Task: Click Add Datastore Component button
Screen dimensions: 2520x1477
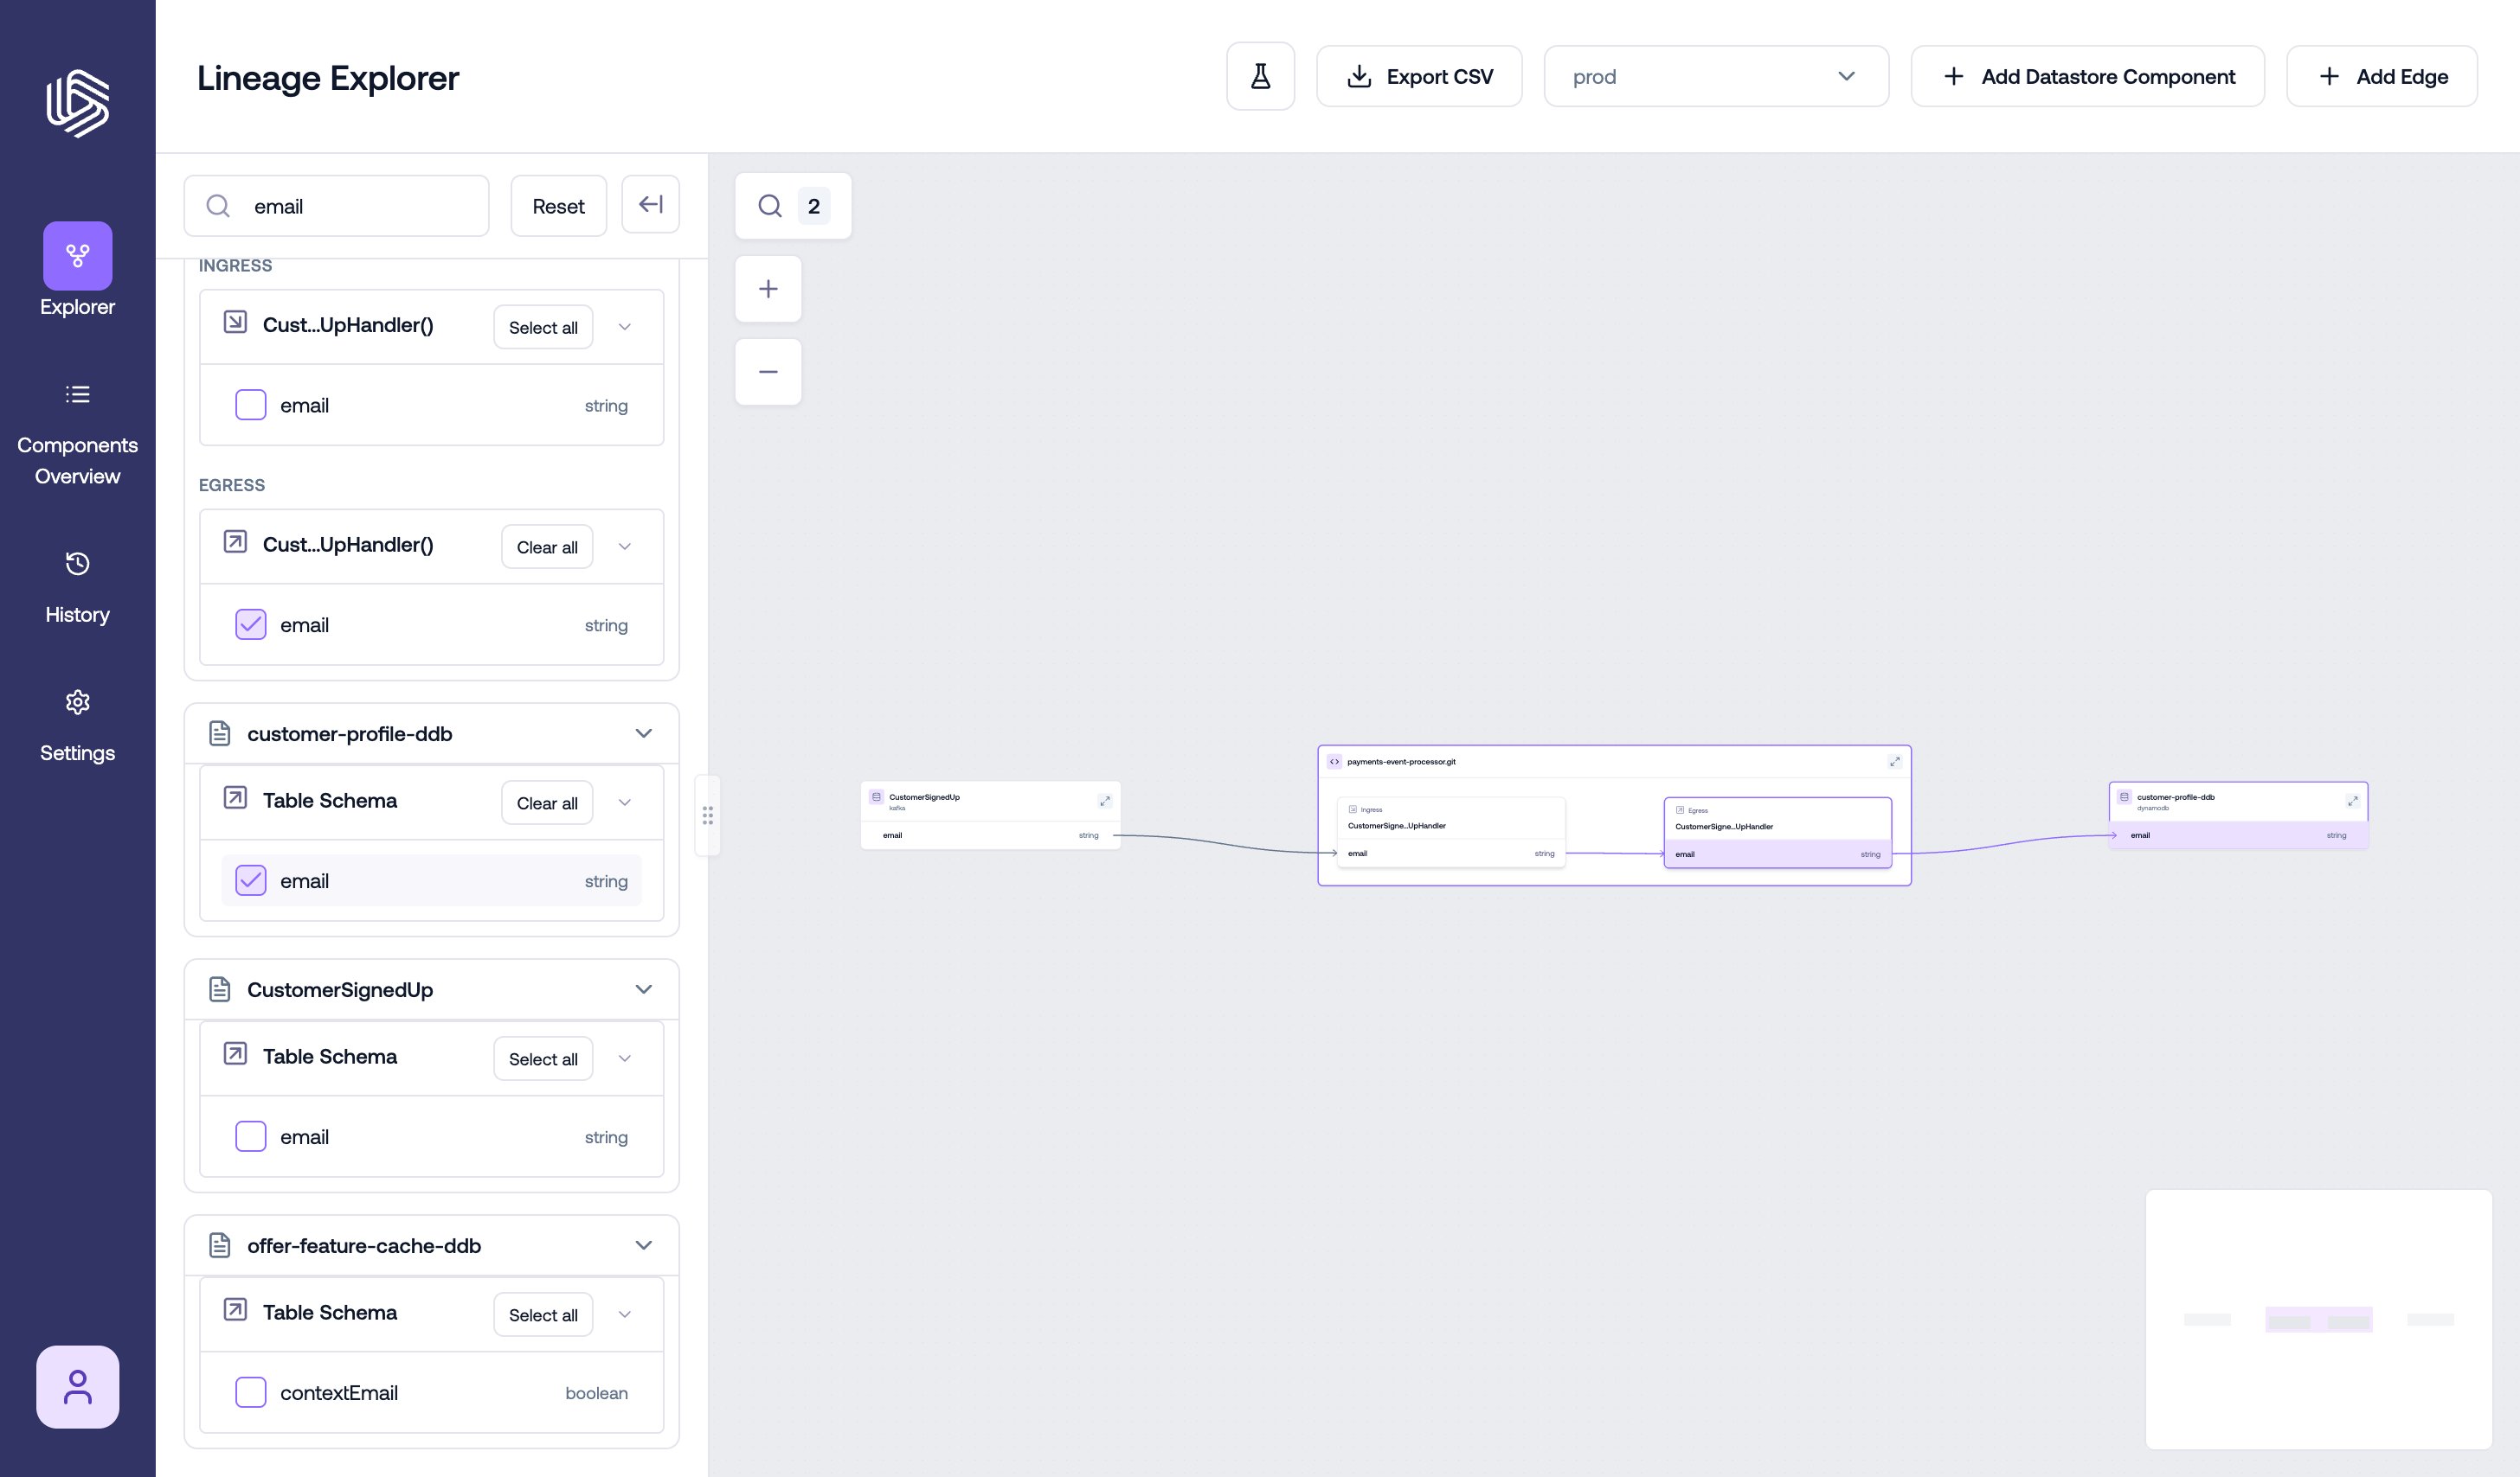Action: point(2088,76)
